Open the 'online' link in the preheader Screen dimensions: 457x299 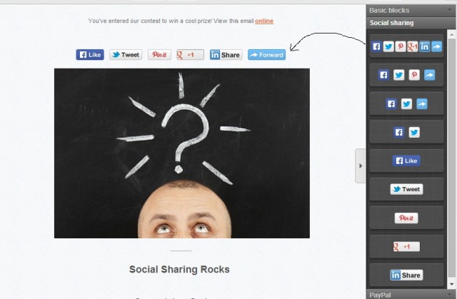264,21
